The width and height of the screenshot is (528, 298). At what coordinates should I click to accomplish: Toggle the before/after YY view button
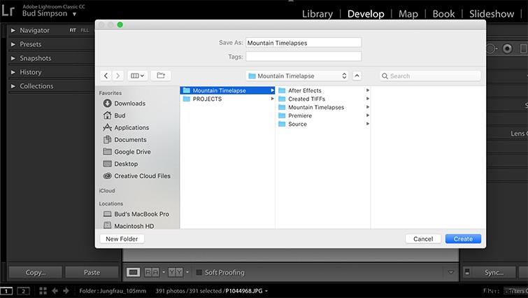(x=175, y=272)
